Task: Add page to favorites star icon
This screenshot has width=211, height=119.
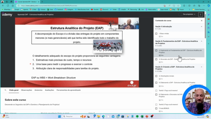Action: 178,6
